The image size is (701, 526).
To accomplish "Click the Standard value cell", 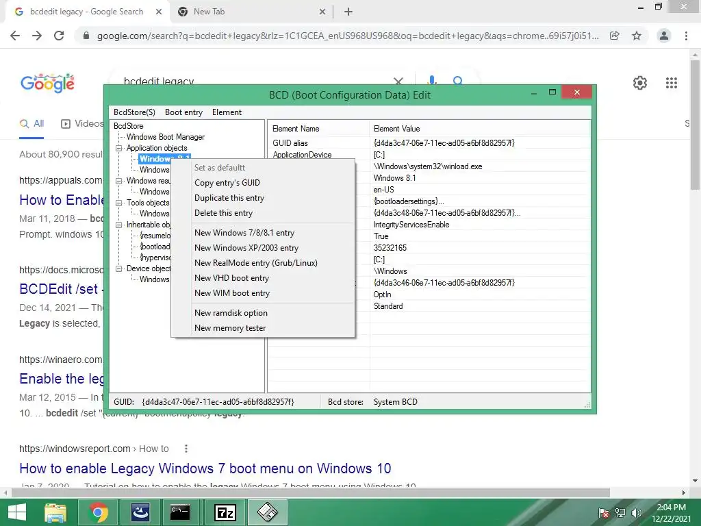I will click(388, 306).
